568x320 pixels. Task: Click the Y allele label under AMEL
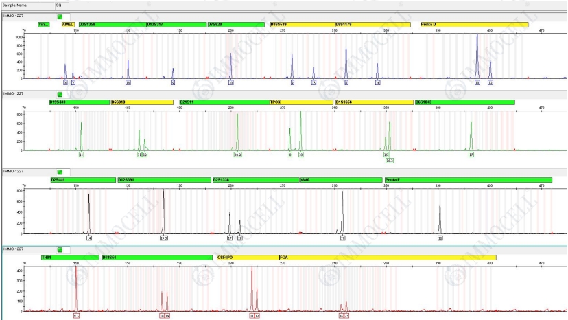(x=73, y=82)
